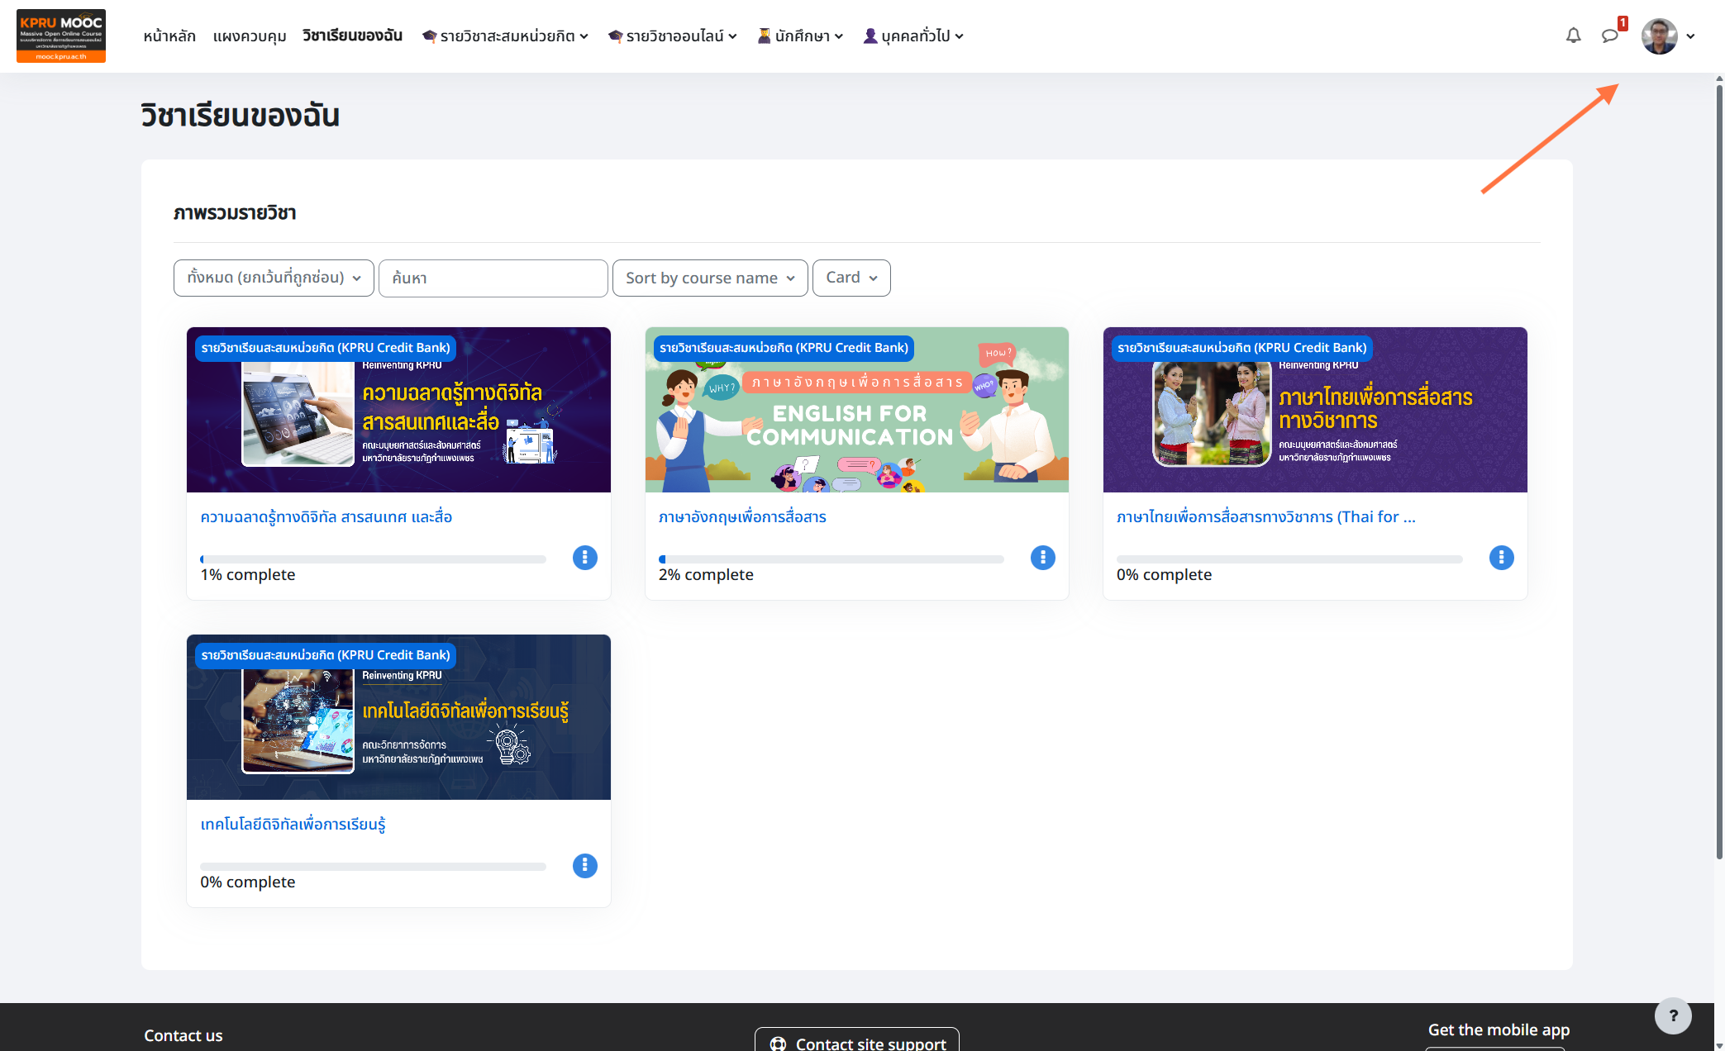Open the notifications bell
Image resolution: width=1725 pixels, height=1051 pixels.
pos(1573,36)
